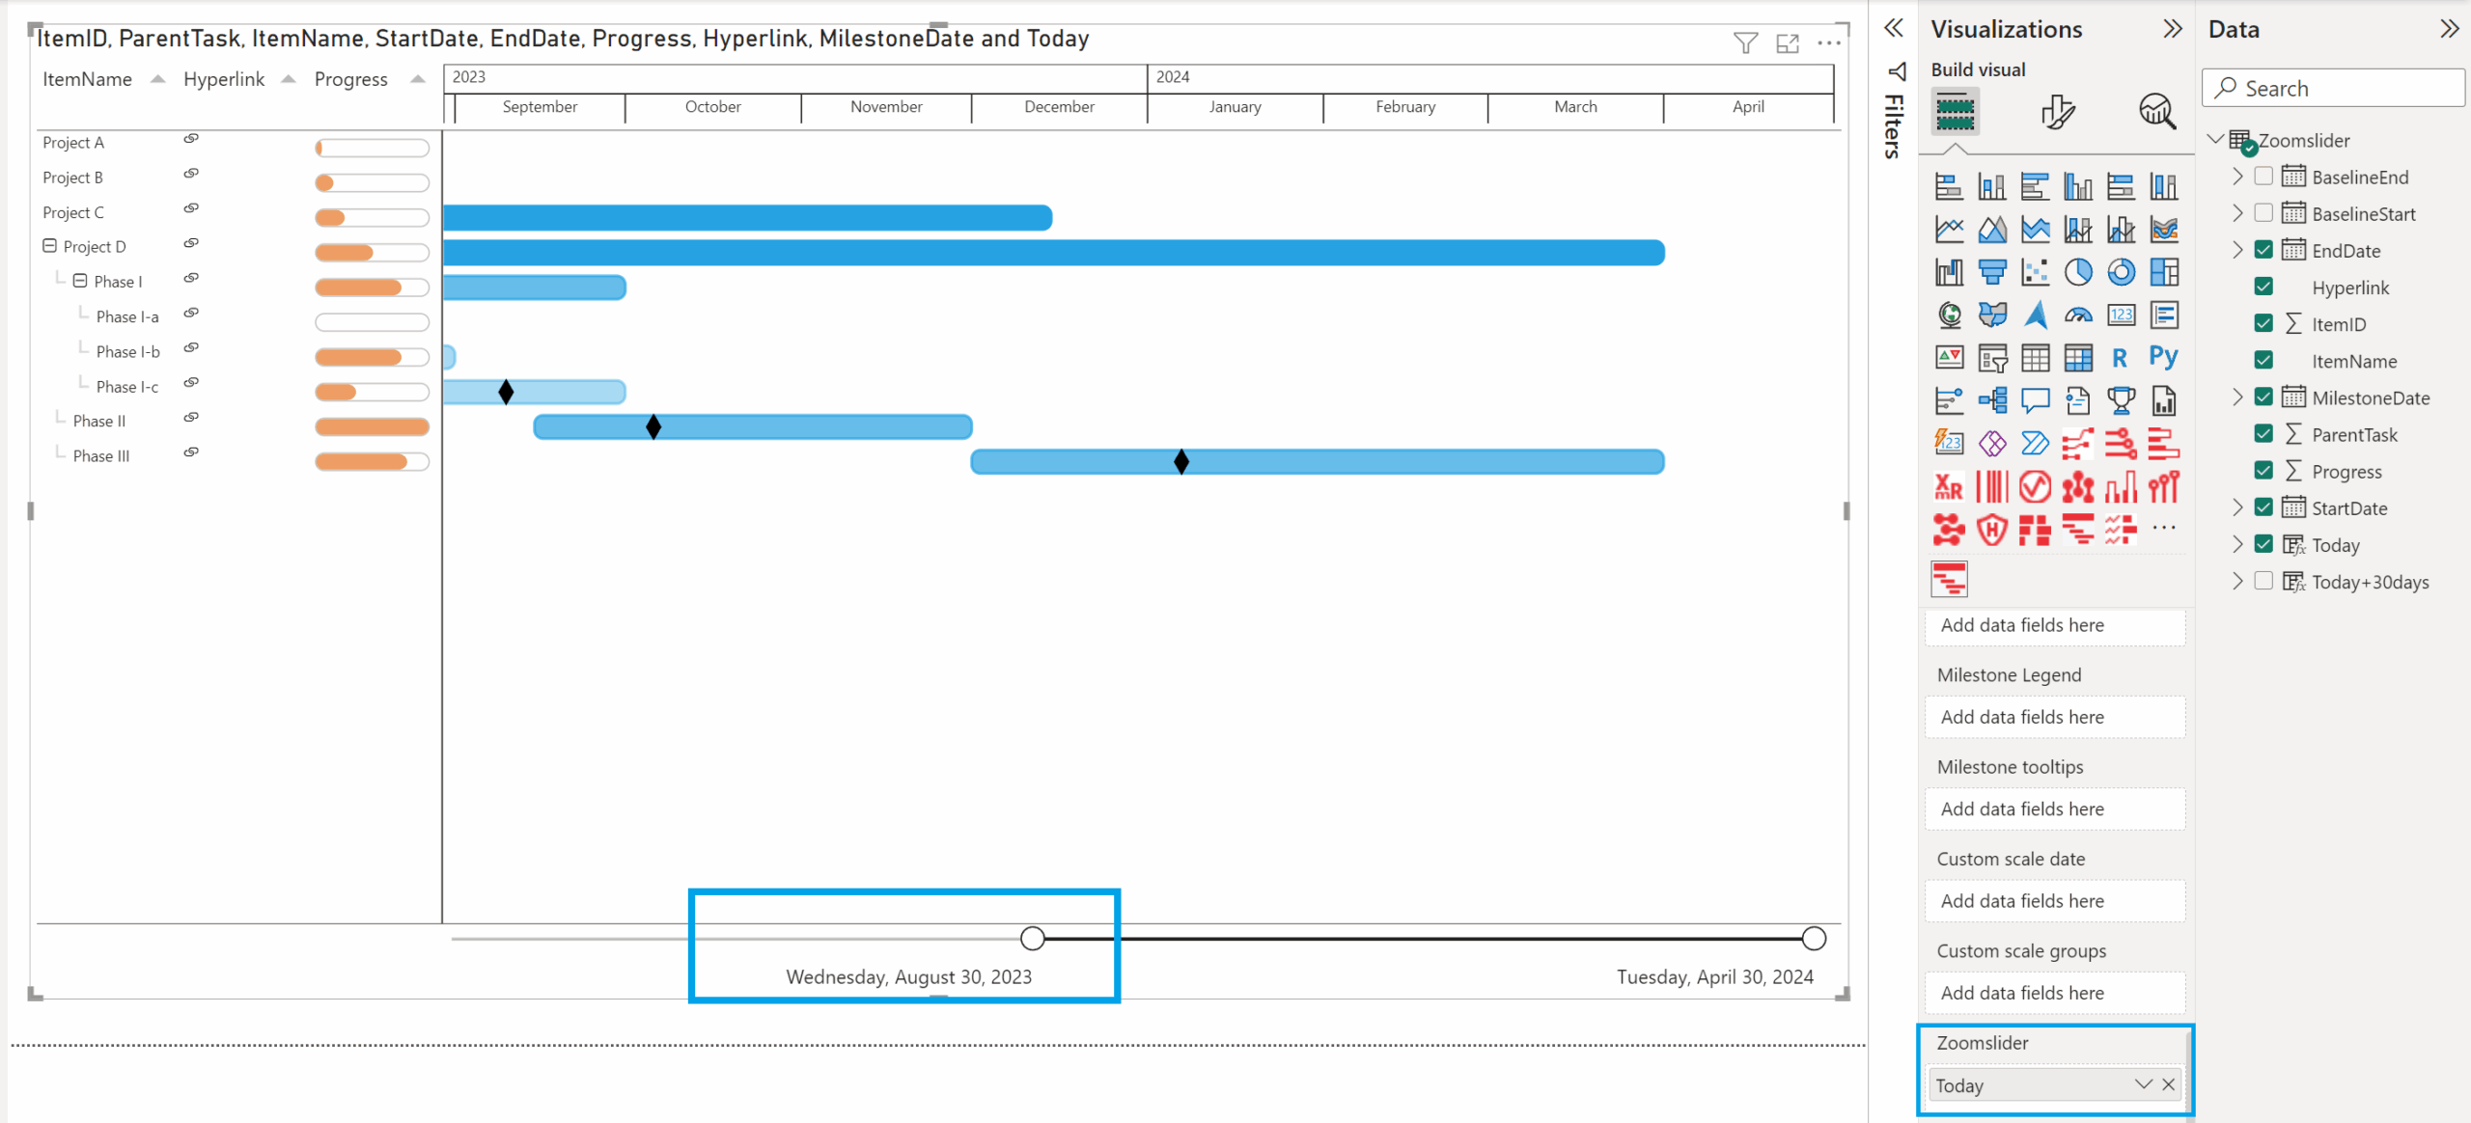Click the Search box in the Data pane
Viewport: 2471px width, 1123px height.
[x=2333, y=88]
